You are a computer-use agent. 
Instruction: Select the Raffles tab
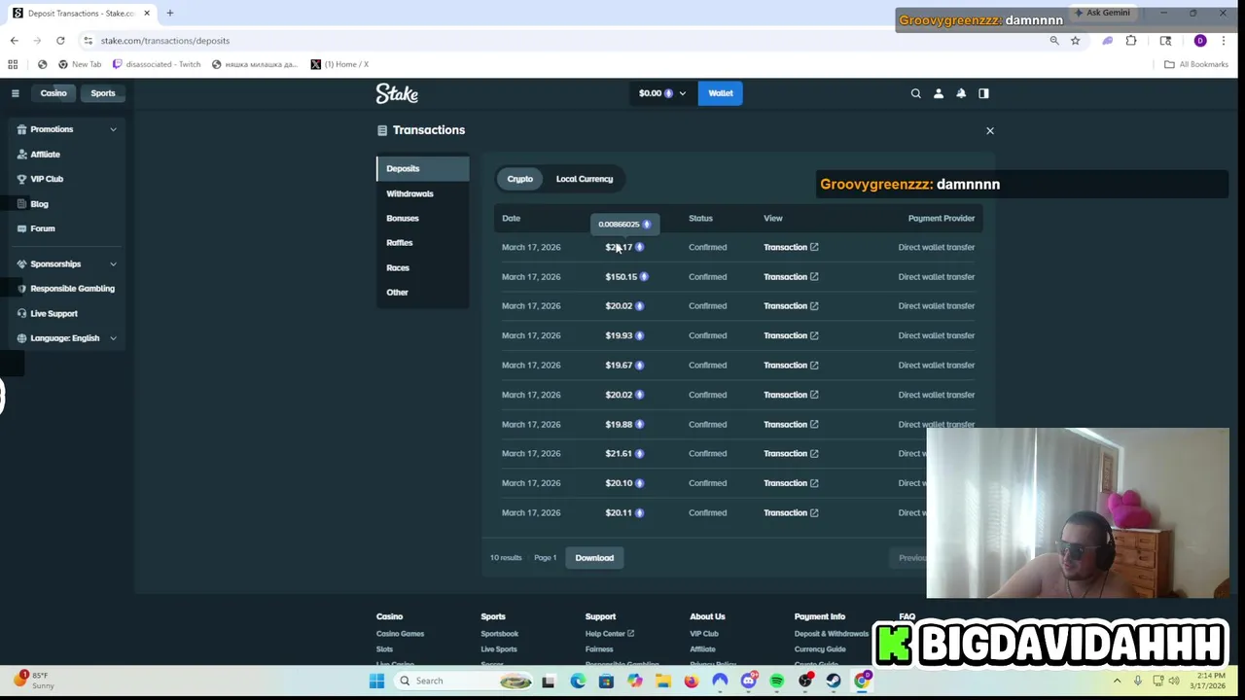tap(422, 243)
